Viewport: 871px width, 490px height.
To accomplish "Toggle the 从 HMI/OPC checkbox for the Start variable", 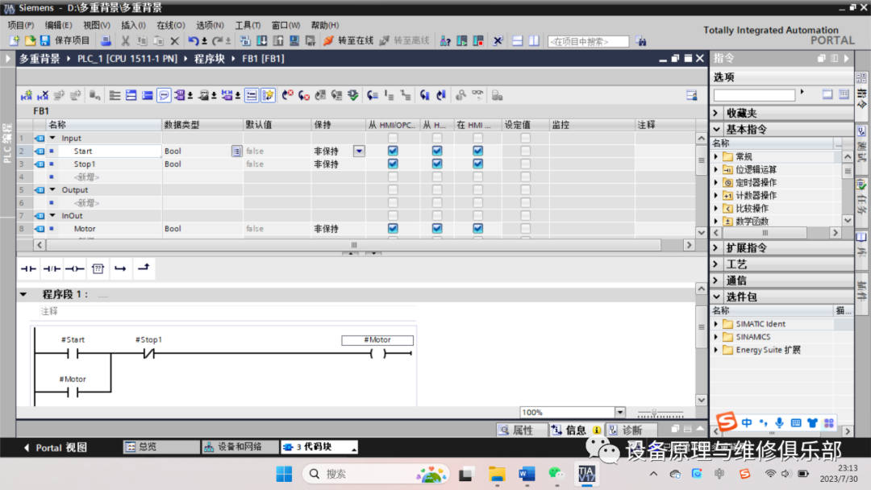I will 393,151.
